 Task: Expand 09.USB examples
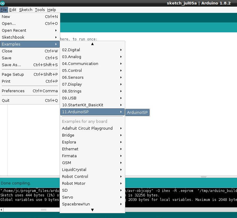92,98
